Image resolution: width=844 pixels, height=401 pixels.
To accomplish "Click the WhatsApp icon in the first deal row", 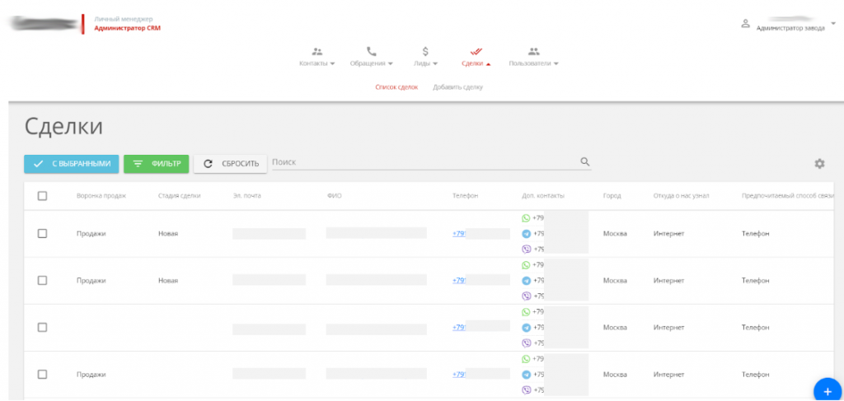I will [x=527, y=218].
